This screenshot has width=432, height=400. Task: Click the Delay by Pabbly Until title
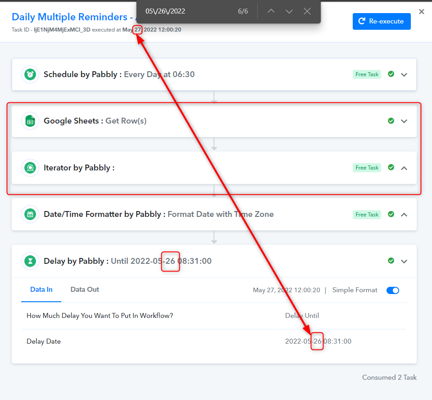tap(127, 261)
